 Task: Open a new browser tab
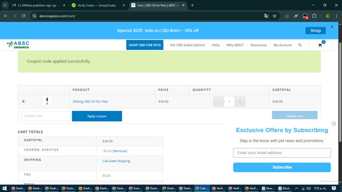point(192,5)
